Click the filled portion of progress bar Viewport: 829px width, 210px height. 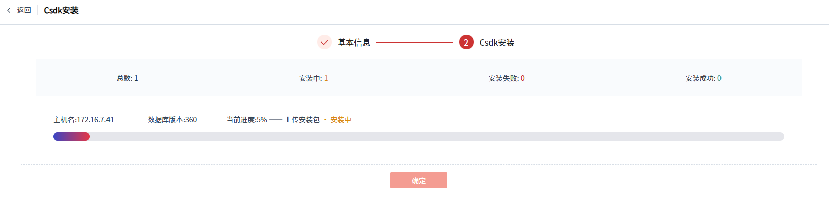[71, 136]
